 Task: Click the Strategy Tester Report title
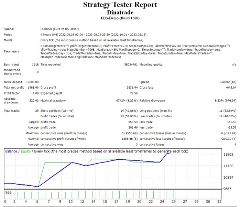click(x=120, y=4)
